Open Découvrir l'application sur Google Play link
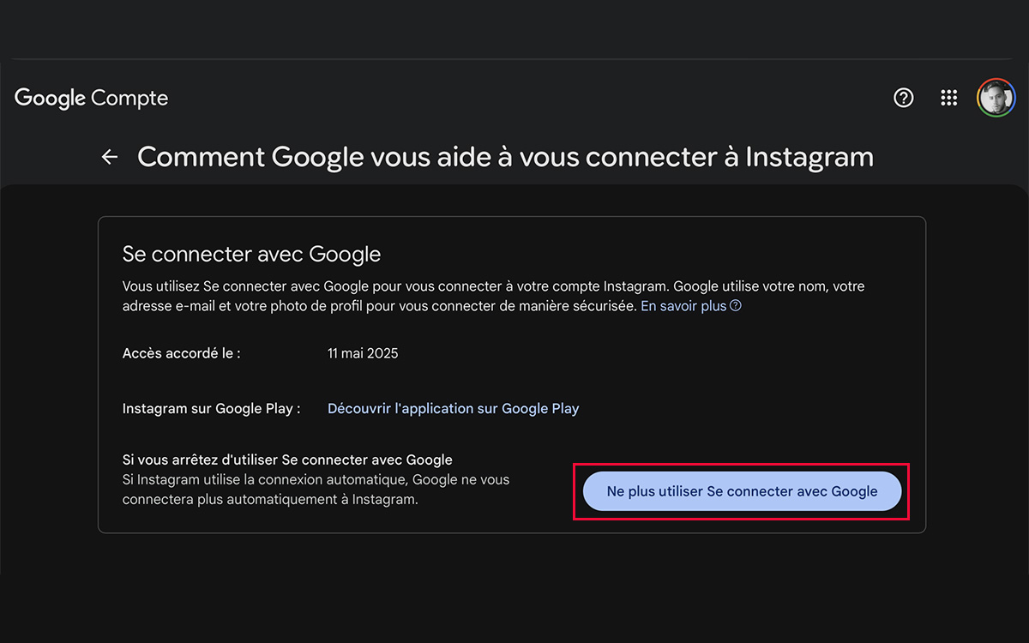This screenshot has height=643, width=1029. [x=454, y=409]
